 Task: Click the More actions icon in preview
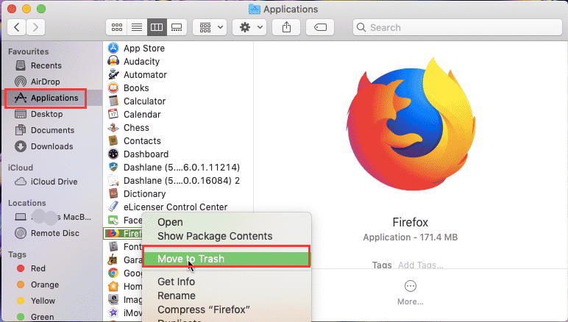[x=411, y=287]
